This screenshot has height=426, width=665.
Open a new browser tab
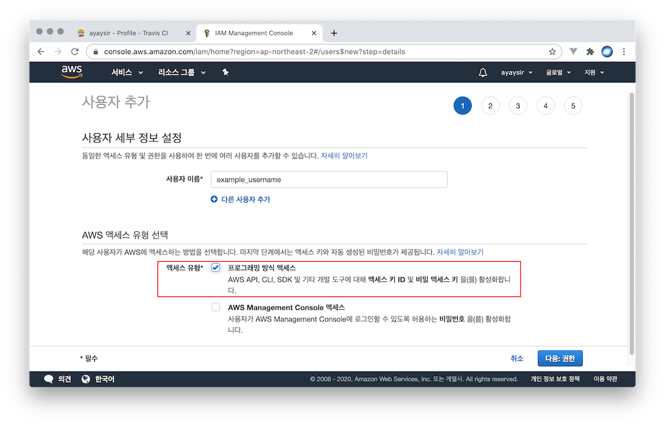[x=334, y=33]
